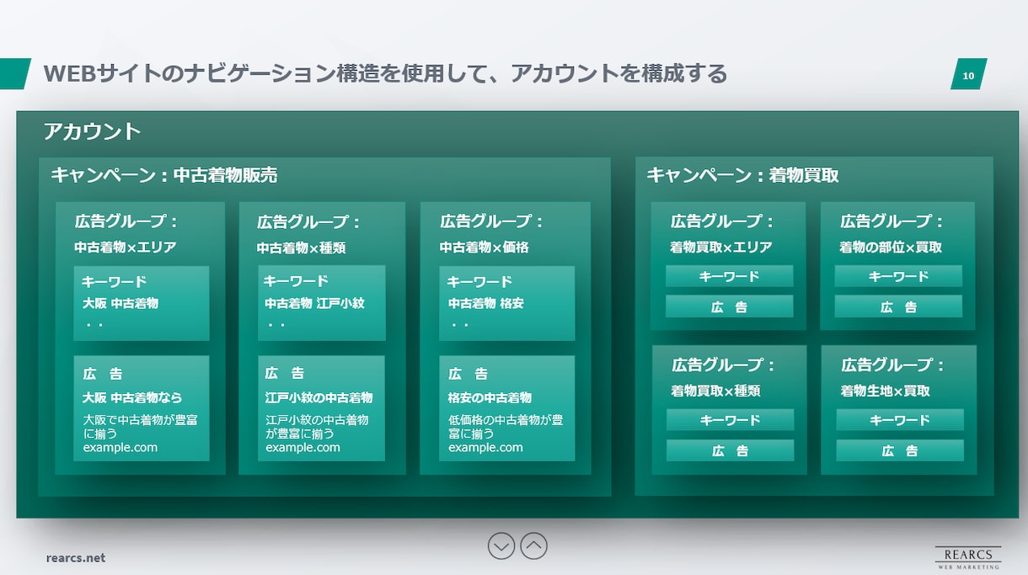1028x575 pixels.
Task: Click キーワード box under 着物の部位×買取
Action: coord(898,276)
